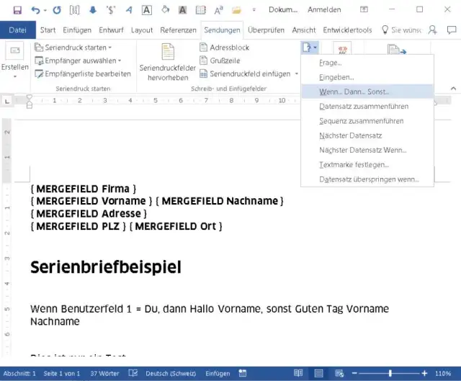Insert an Adressblock
Viewport: 461px width, 381px height.
[224, 48]
